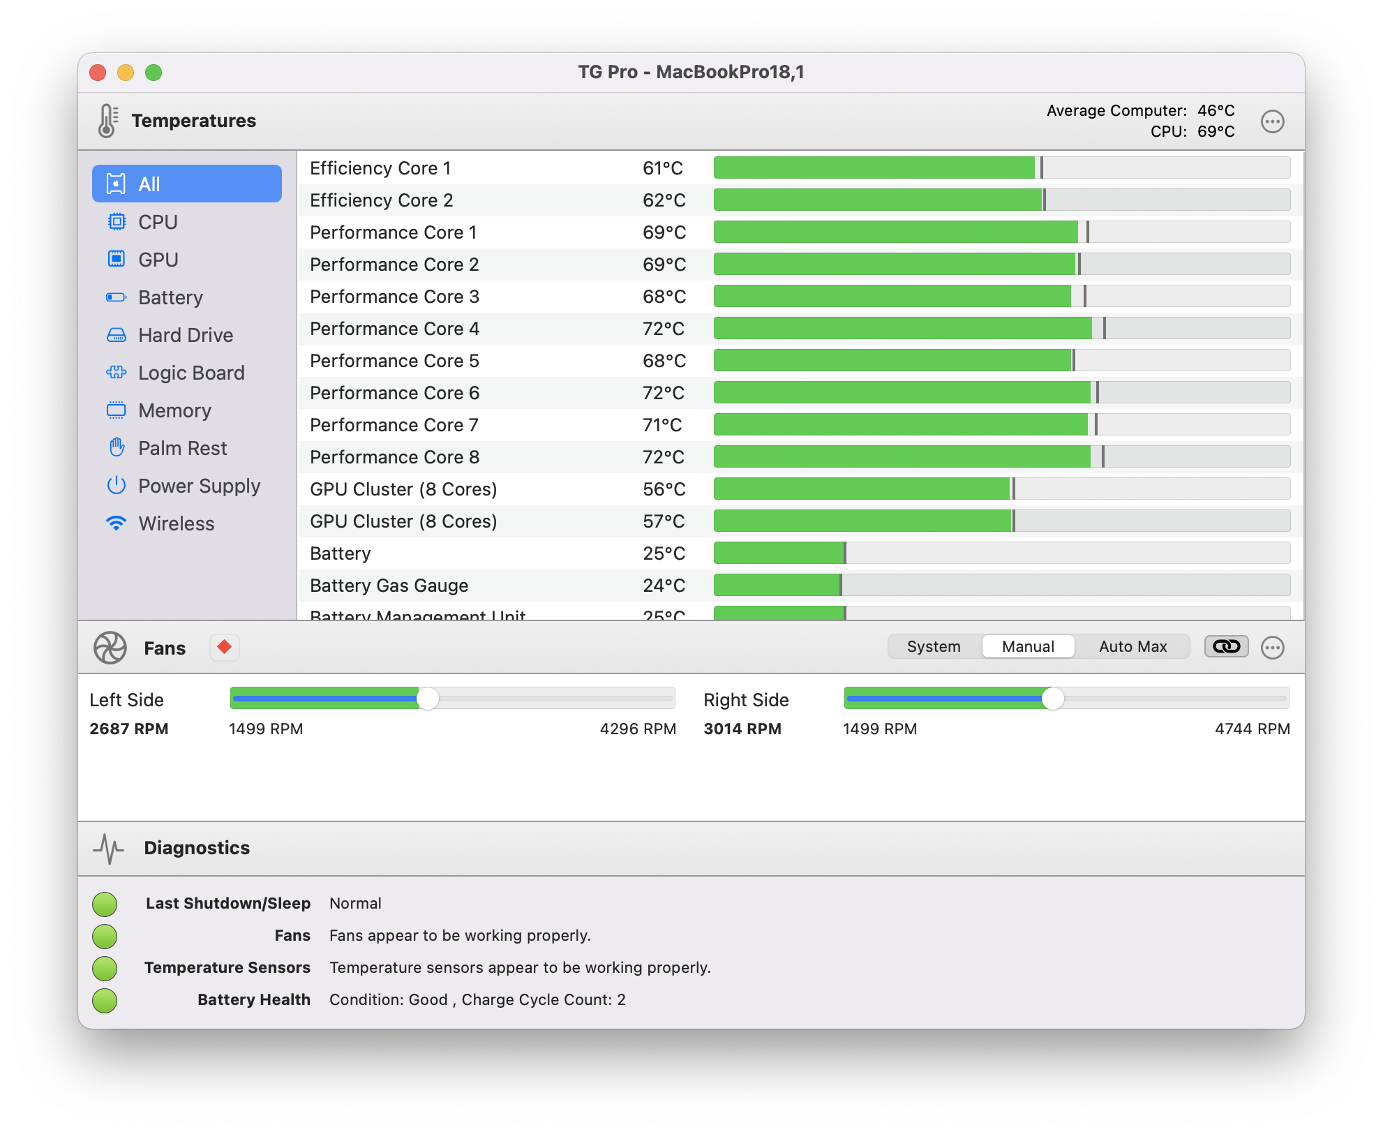This screenshot has height=1132, width=1383.
Task: Select the Efficiency Core 2 row
Action: 800,200
